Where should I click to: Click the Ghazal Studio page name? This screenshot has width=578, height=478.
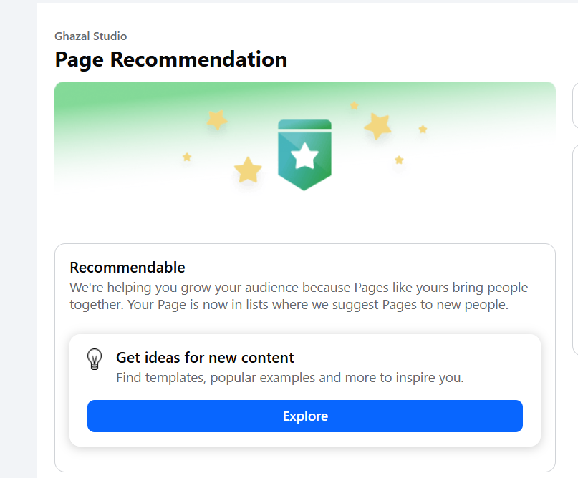coord(91,36)
